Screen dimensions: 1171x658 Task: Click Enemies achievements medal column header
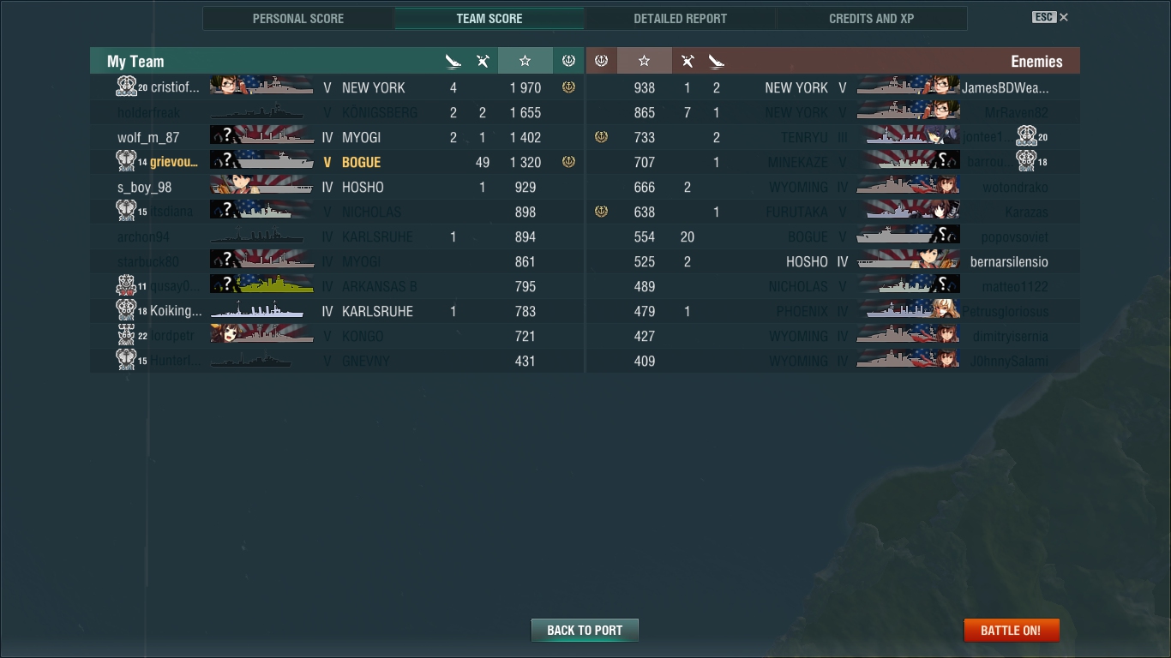coord(601,61)
